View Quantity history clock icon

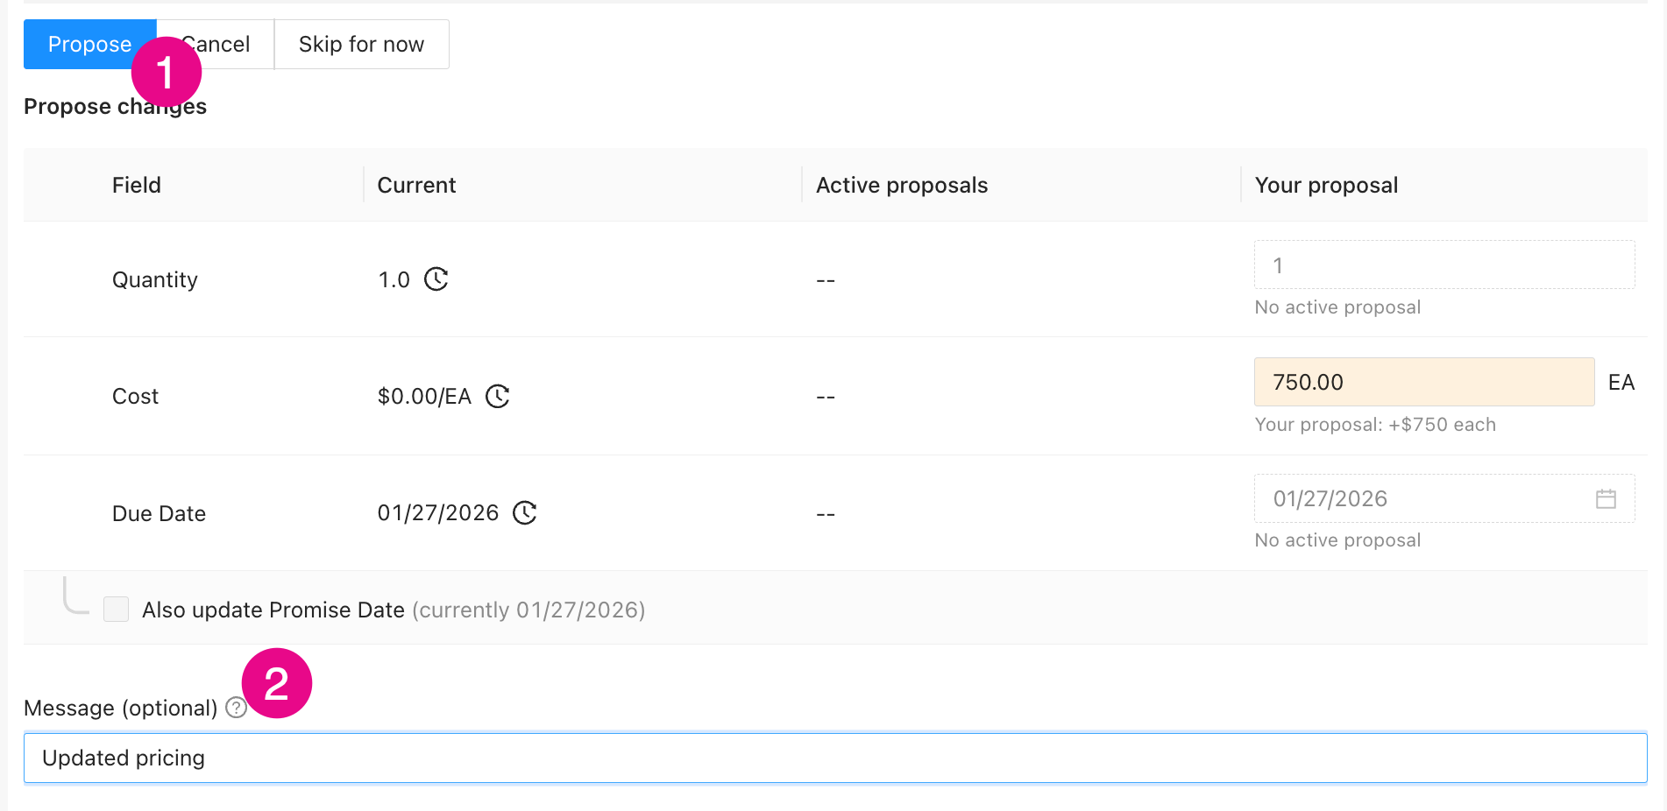pyautogui.click(x=436, y=279)
